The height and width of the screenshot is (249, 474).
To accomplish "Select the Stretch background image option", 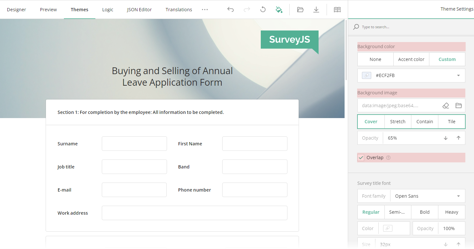I will [398, 121].
